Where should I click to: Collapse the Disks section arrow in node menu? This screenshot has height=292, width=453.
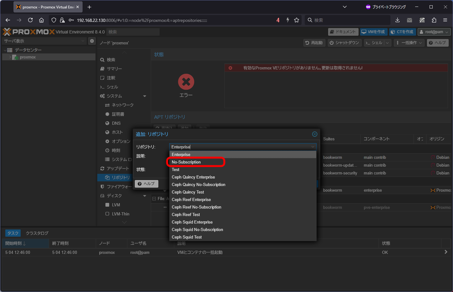click(x=145, y=196)
